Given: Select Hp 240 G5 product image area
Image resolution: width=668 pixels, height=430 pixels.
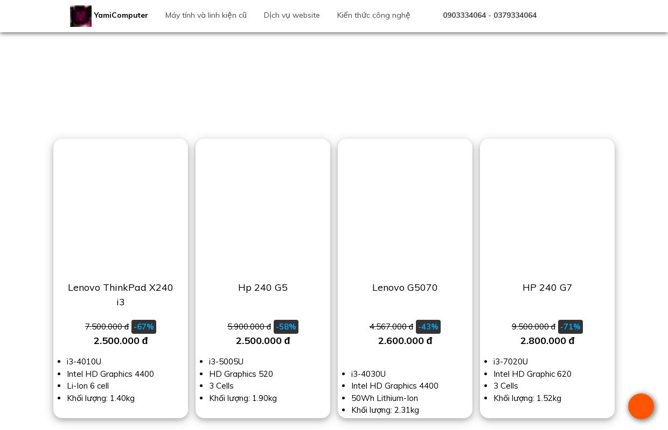Looking at the screenshot, I should [x=263, y=207].
